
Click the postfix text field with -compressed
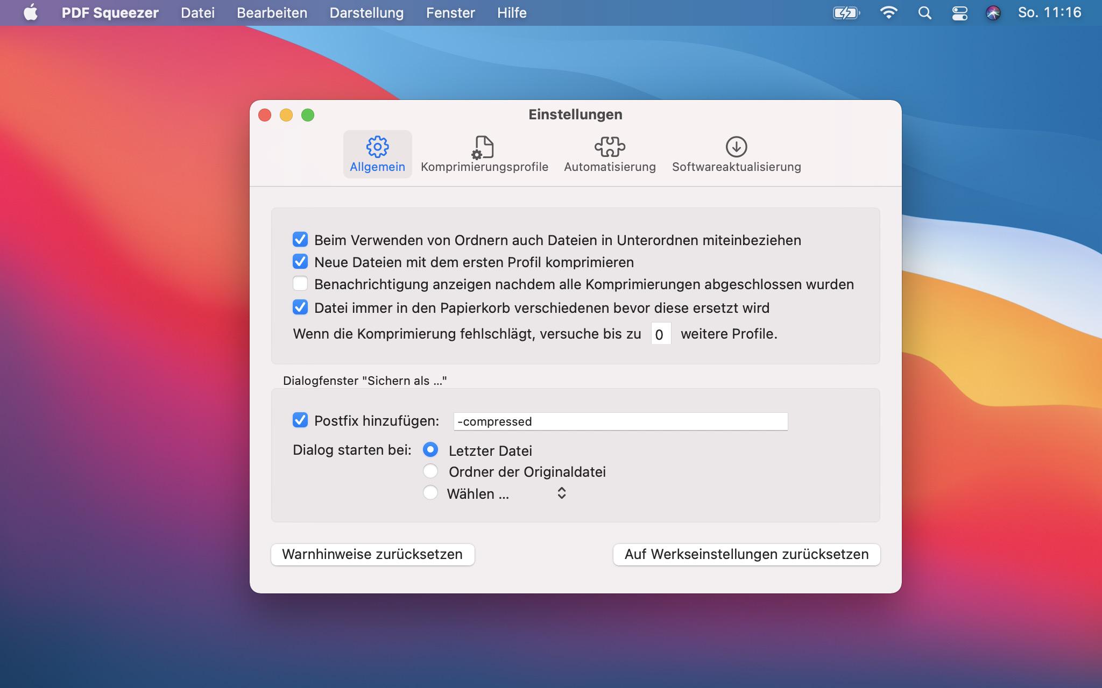(620, 421)
